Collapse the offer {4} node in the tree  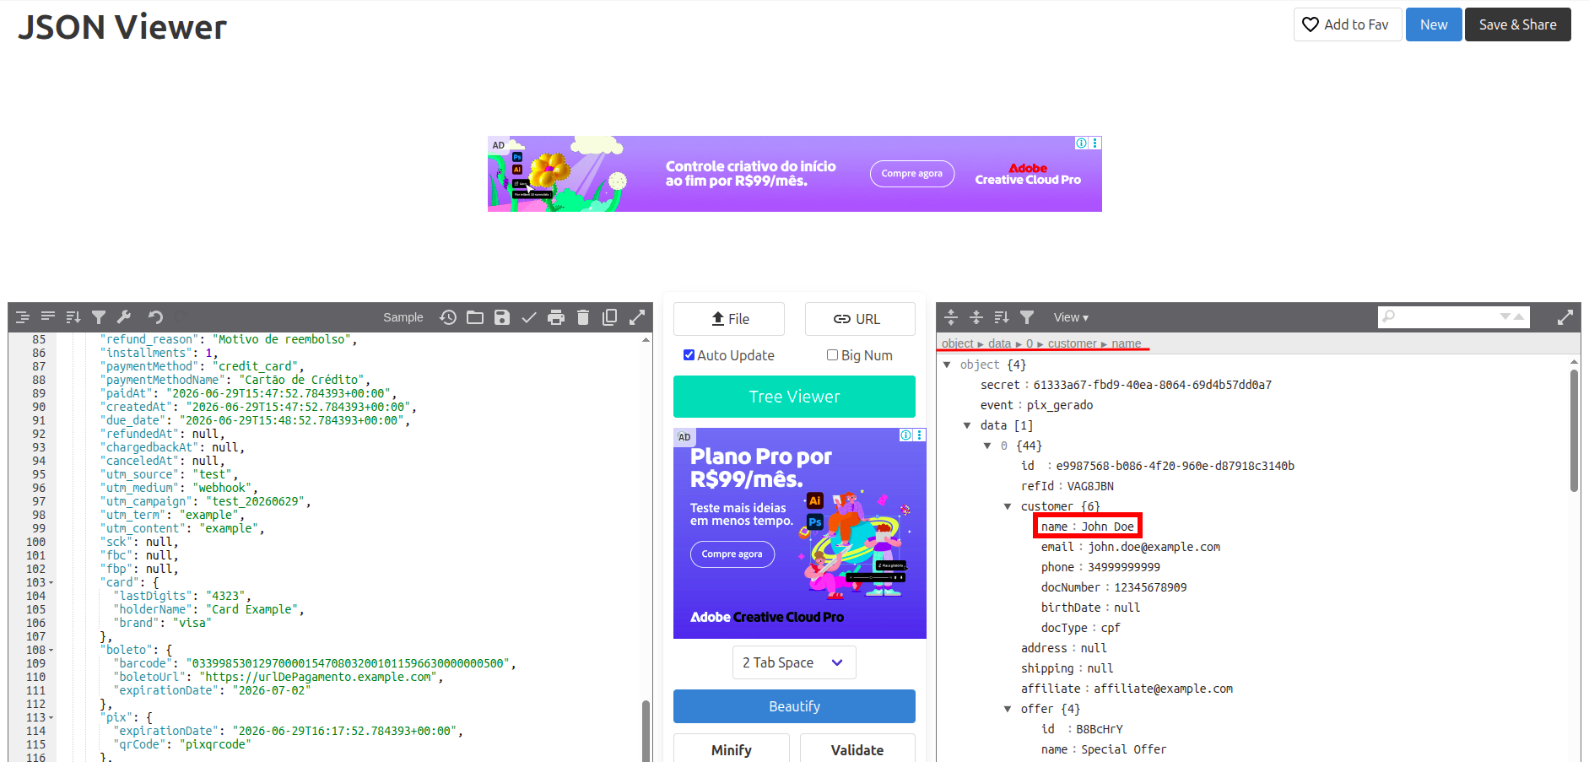pyautogui.click(x=1008, y=709)
